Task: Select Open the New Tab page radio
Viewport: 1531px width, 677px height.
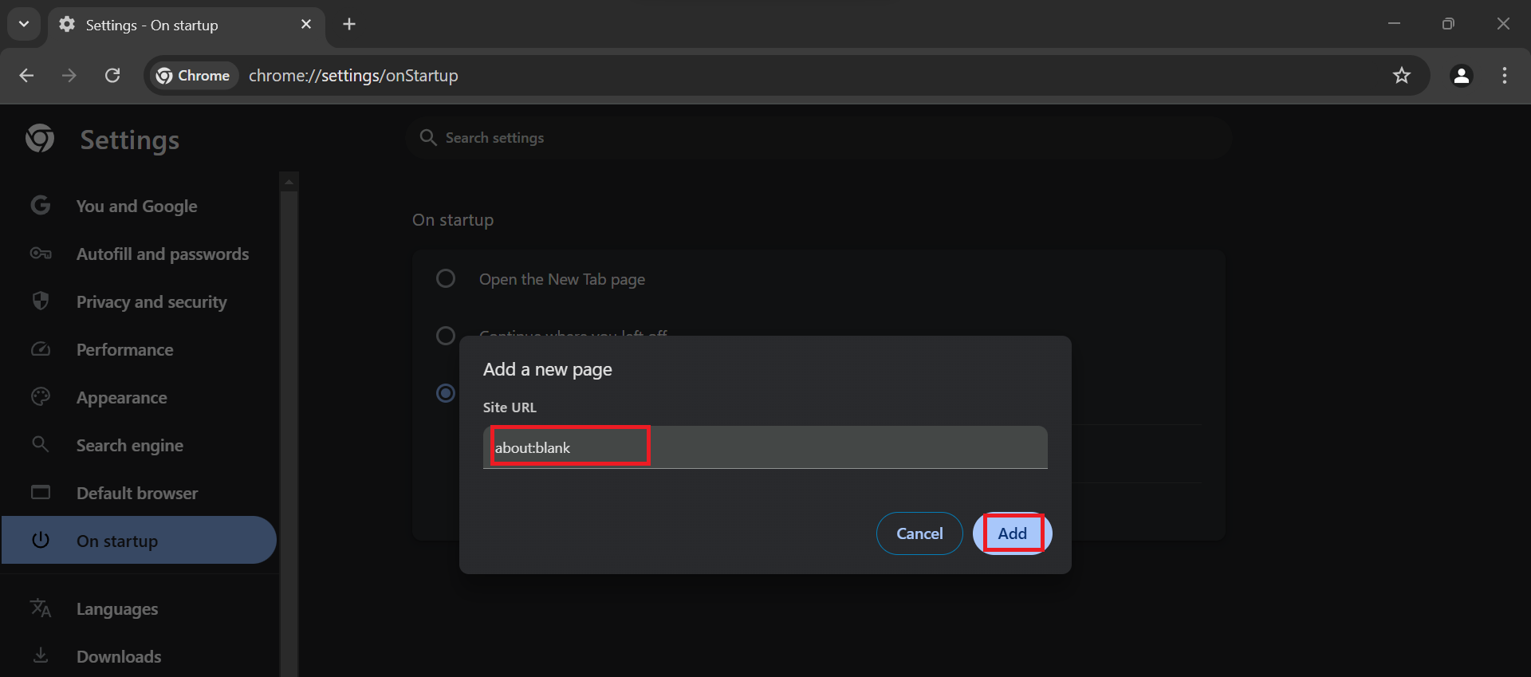Action: tap(446, 278)
